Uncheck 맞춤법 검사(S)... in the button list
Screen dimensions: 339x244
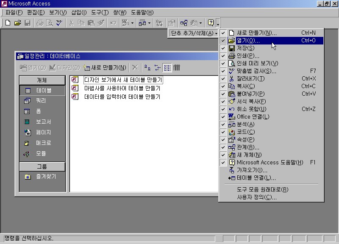[x=272, y=71]
